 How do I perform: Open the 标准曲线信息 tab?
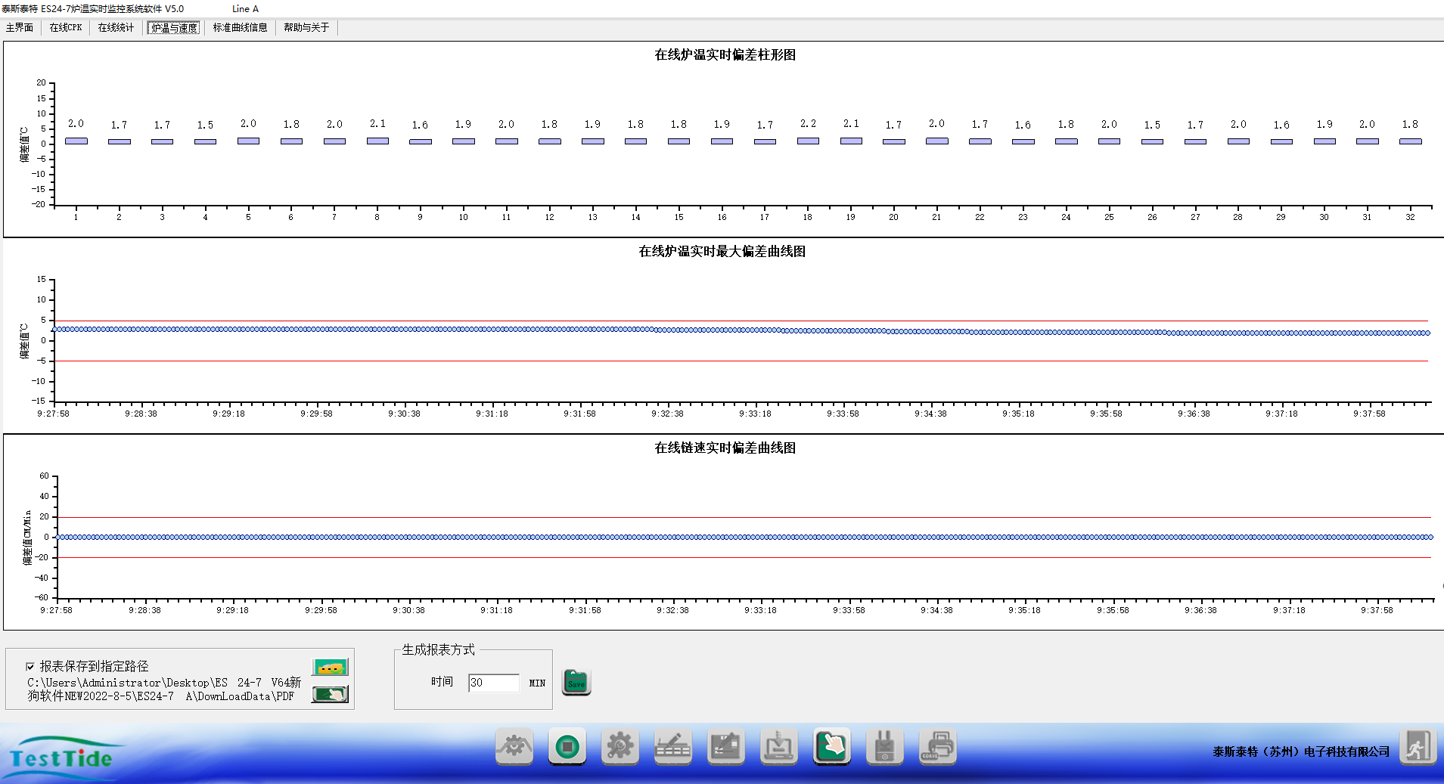tap(240, 28)
